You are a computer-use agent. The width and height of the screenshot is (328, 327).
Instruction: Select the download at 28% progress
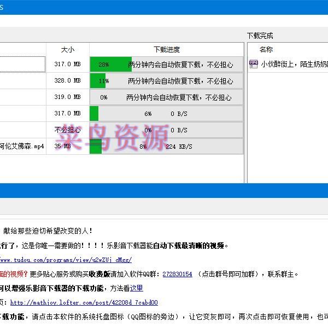[x=166, y=65]
